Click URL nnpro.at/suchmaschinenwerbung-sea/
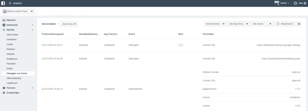Viewport: 308px width, 111px height. (281, 59)
